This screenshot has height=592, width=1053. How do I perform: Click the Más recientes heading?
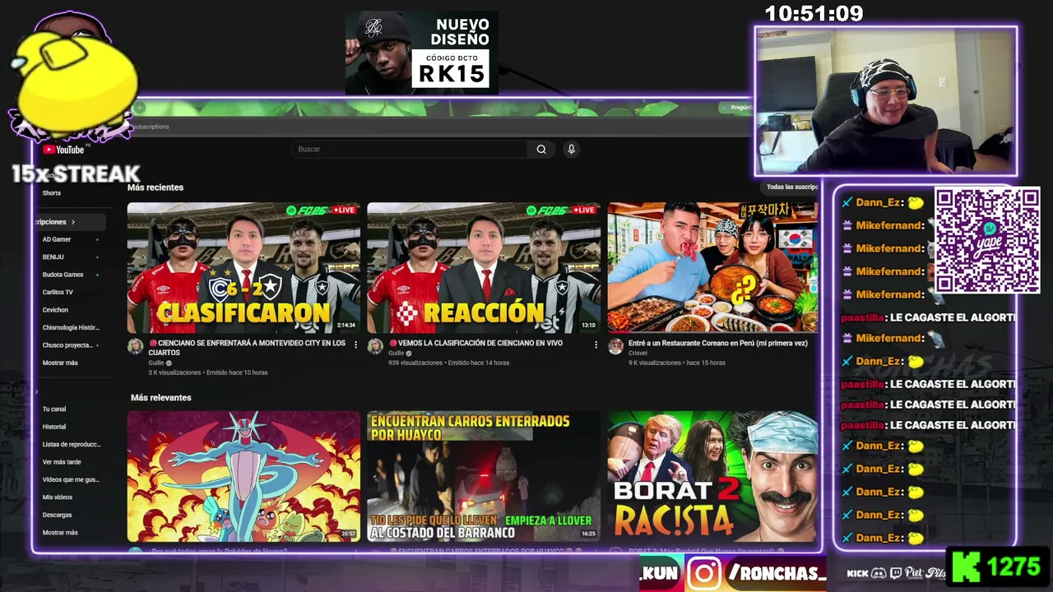(x=155, y=187)
